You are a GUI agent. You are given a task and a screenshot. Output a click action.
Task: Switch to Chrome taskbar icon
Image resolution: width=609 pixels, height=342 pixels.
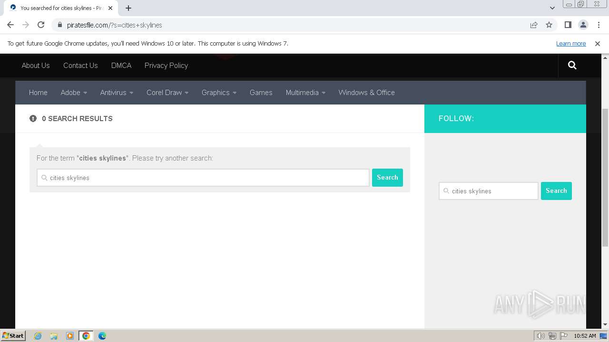coord(86,336)
